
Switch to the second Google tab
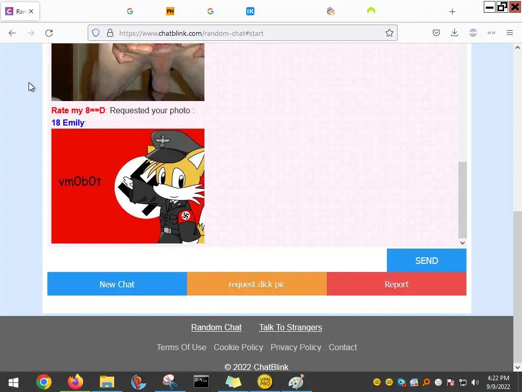click(x=210, y=11)
